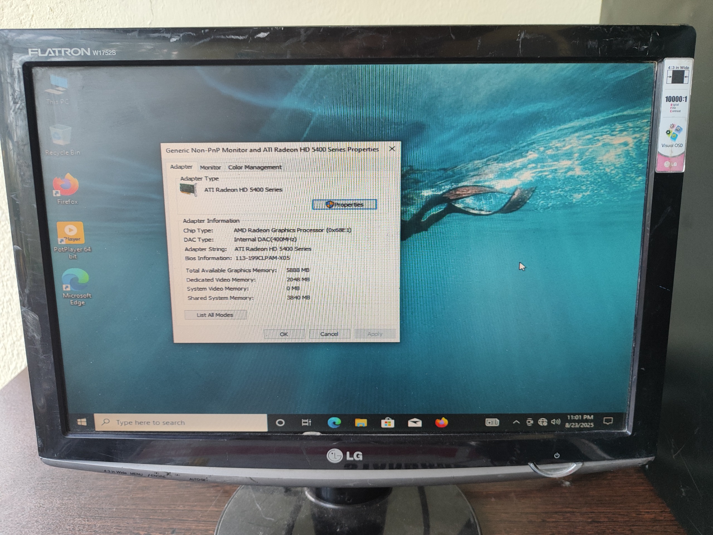Click the 2048 MB dedicated memory value
713x535 pixels.
coord(298,279)
